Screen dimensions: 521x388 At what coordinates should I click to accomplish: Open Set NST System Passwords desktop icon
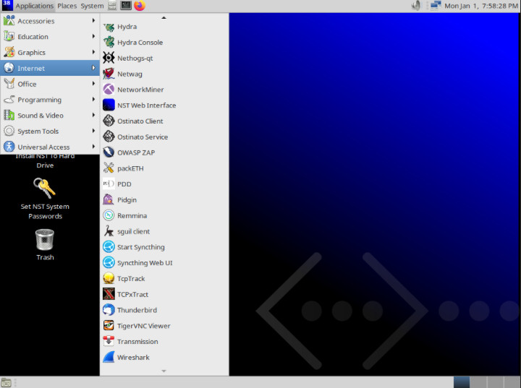pyautogui.click(x=45, y=199)
